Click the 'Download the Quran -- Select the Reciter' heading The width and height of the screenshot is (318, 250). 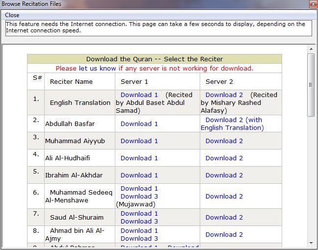tap(155, 59)
